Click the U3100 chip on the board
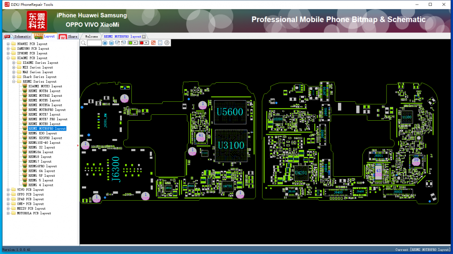The height and width of the screenshot is (254, 453). click(x=231, y=146)
